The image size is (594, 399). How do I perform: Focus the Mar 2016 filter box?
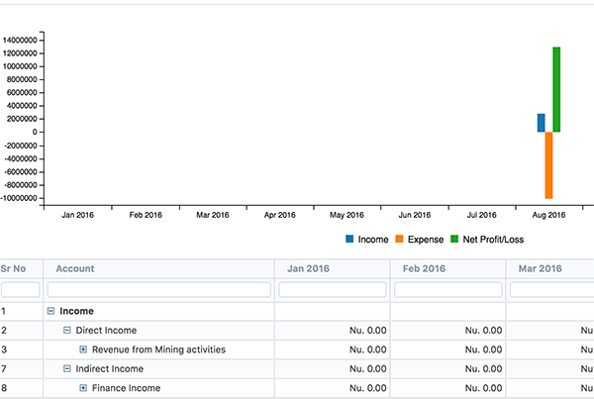coord(552,290)
